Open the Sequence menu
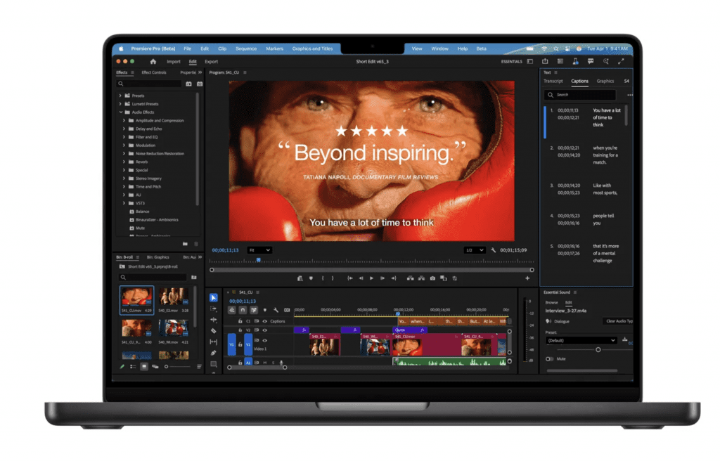Screen dimensions: 720x461 coord(246,49)
